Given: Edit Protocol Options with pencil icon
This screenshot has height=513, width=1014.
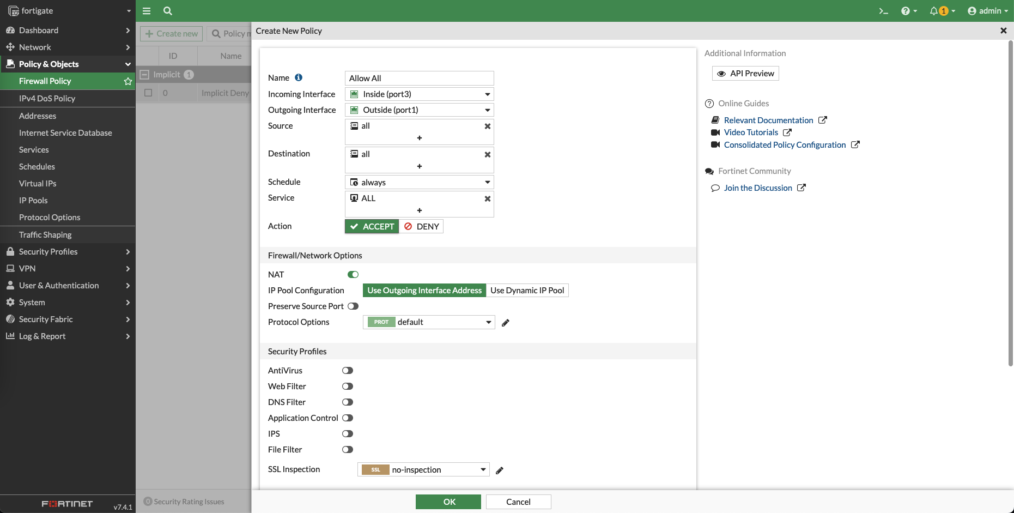Looking at the screenshot, I should pos(505,323).
